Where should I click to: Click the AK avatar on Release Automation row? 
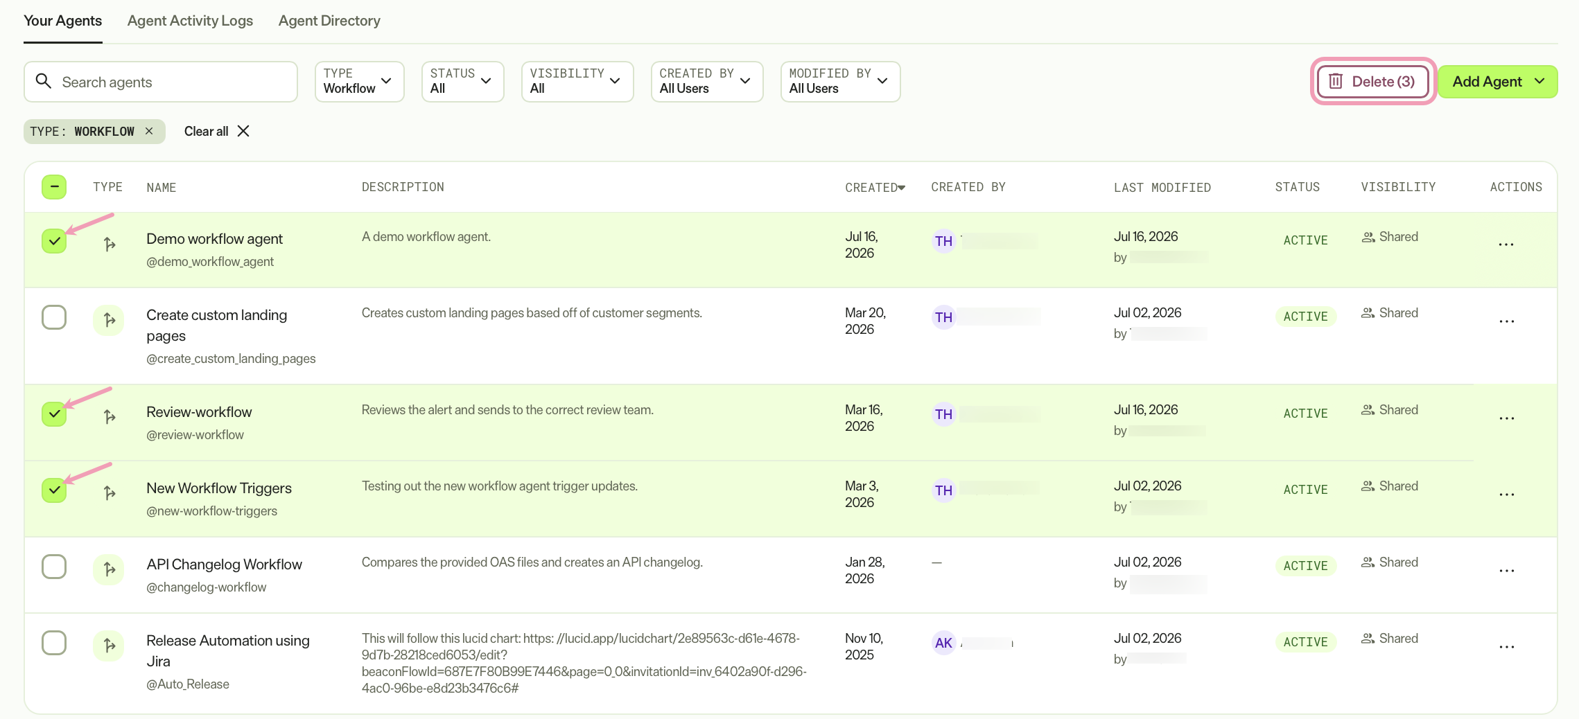(943, 643)
